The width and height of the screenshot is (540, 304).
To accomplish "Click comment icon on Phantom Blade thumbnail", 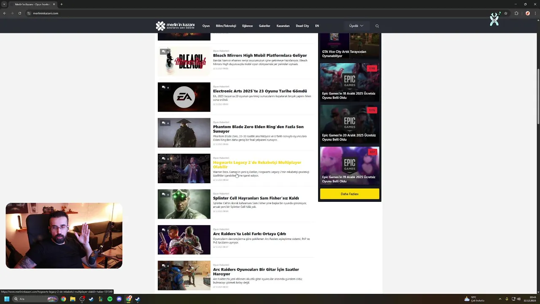I will click(x=165, y=123).
